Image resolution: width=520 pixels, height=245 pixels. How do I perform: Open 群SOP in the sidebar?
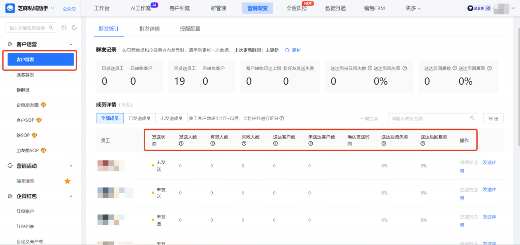(23, 135)
